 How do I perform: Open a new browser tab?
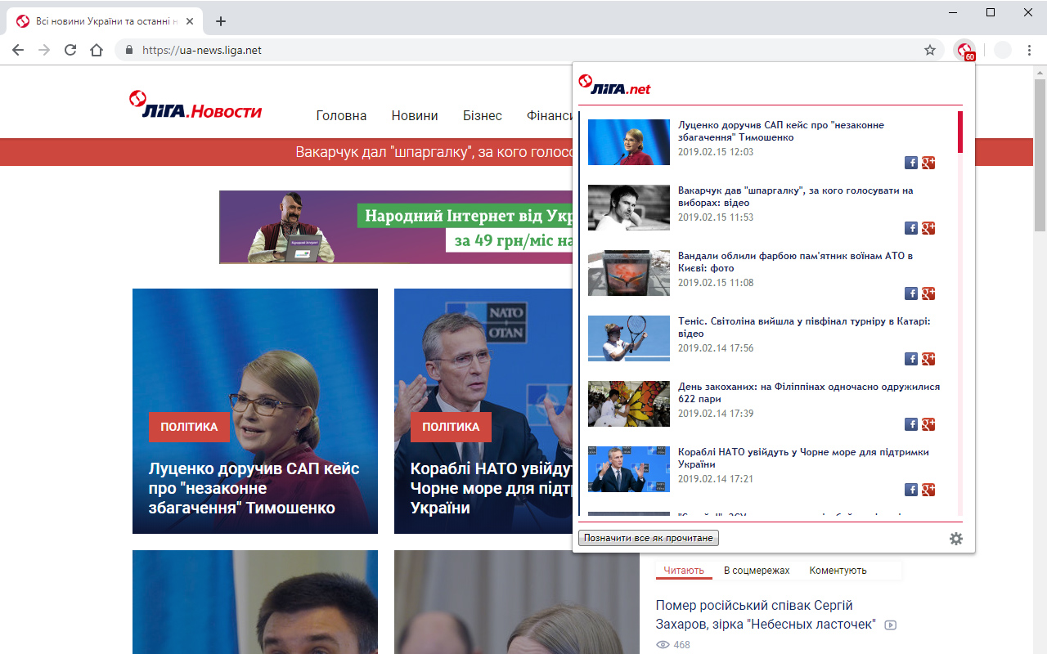(220, 21)
